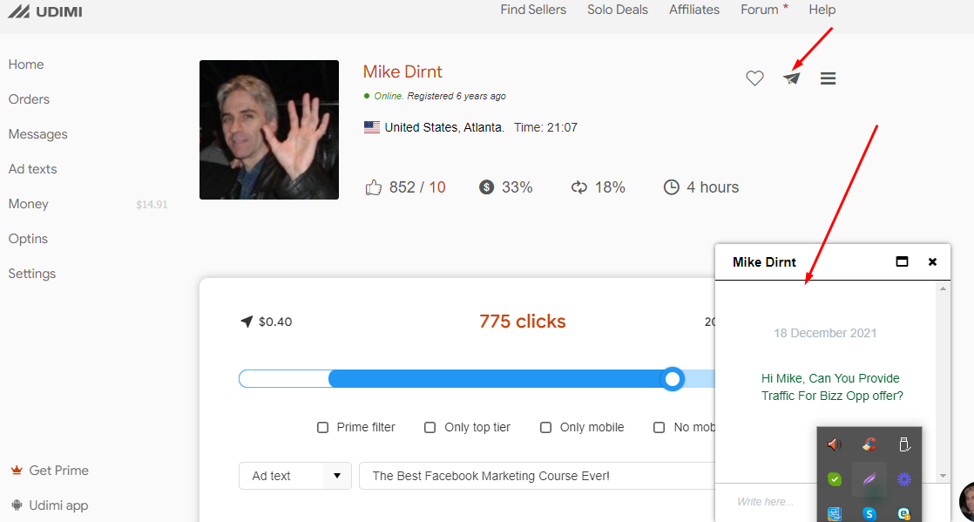Image resolution: width=974 pixels, height=522 pixels.
Task: Click the safely remove USB tray icon
Action: coord(903,444)
